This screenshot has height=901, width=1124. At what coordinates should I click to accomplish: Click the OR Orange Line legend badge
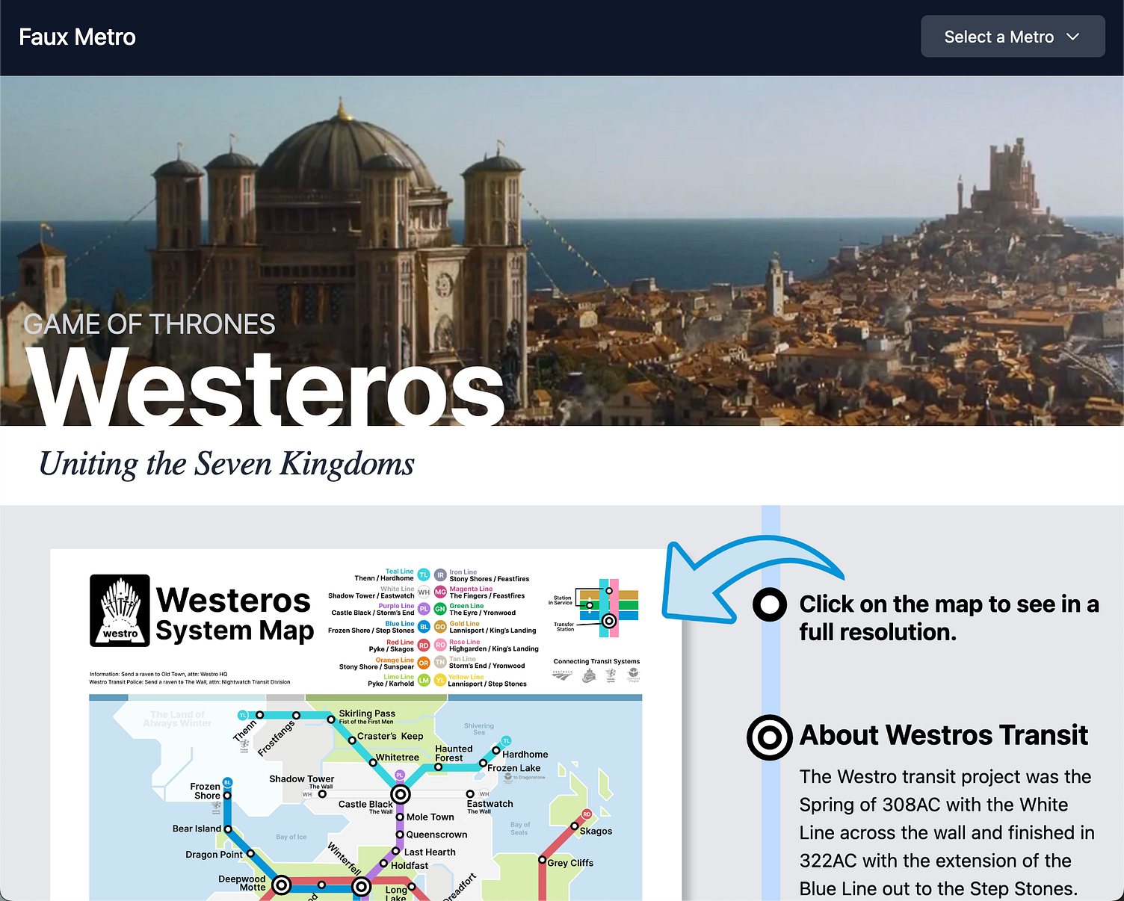coord(424,663)
